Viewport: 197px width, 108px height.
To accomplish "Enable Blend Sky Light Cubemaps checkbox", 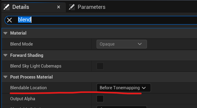I will 100,66.
